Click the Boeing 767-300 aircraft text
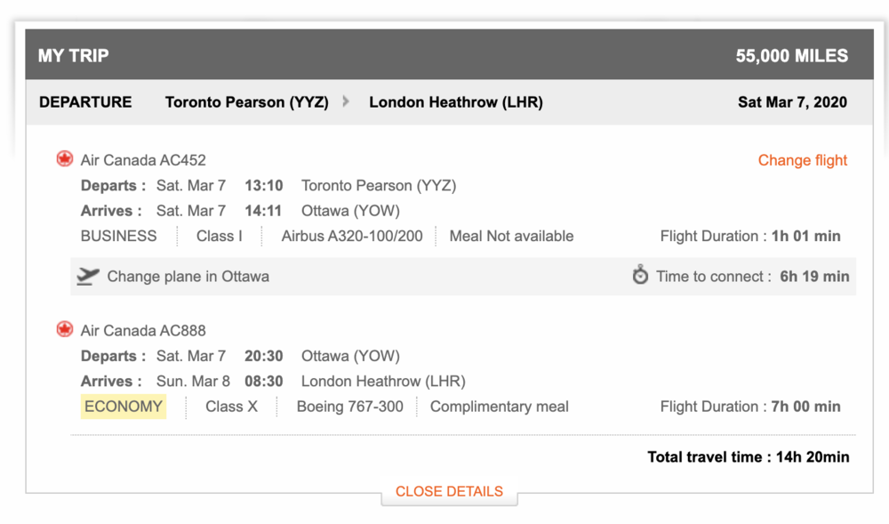The height and width of the screenshot is (524, 889). click(x=349, y=407)
